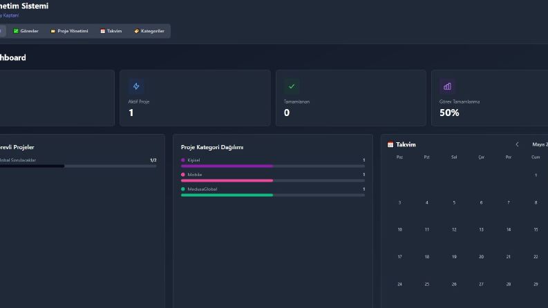Select day 19 in calendar
This screenshot has height=308, width=548.
pos(454,257)
